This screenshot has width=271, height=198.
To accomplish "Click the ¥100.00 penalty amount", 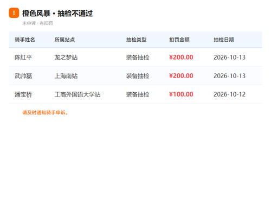I will (x=181, y=94).
